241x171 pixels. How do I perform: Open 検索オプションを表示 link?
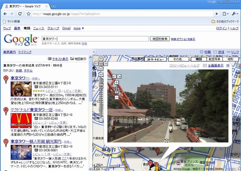pos(183,39)
